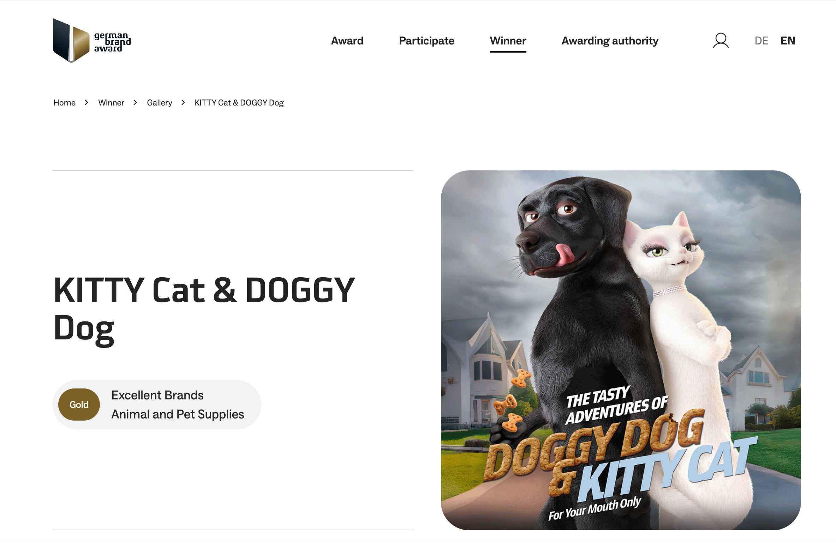Screen dimensions: 836x543
Task: Select the Winner tab in navigation
Action: point(508,41)
